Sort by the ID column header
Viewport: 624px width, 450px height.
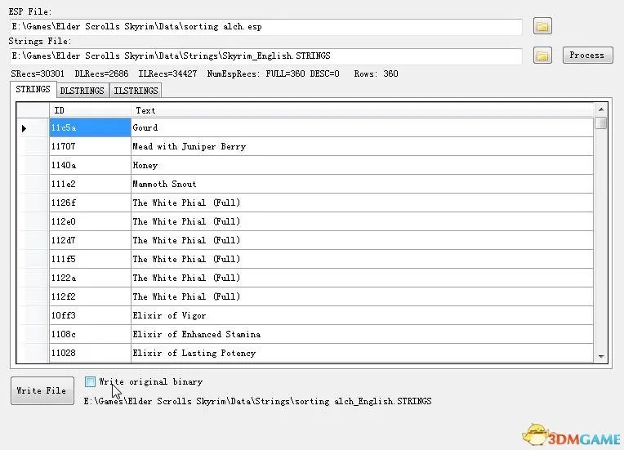coord(91,110)
